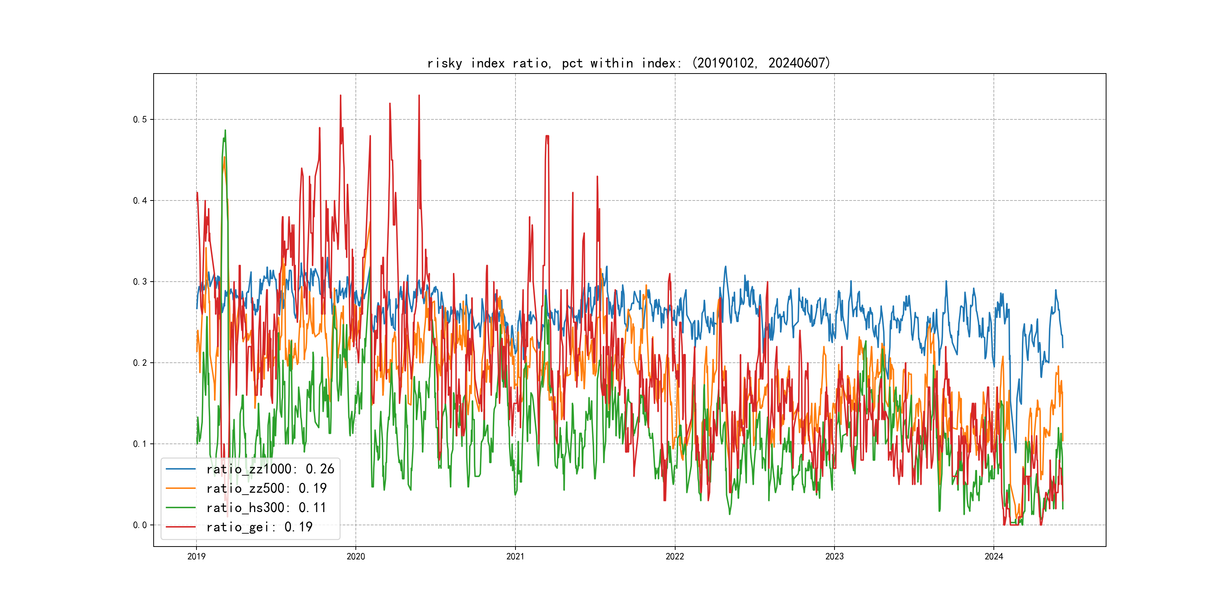Click the 0.4 y-axis tick label
This screenshot has width=1229, height=614.
tap(140, 200)
